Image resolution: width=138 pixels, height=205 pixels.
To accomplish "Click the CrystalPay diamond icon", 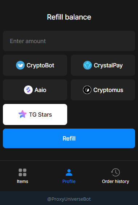I will 88,65.
